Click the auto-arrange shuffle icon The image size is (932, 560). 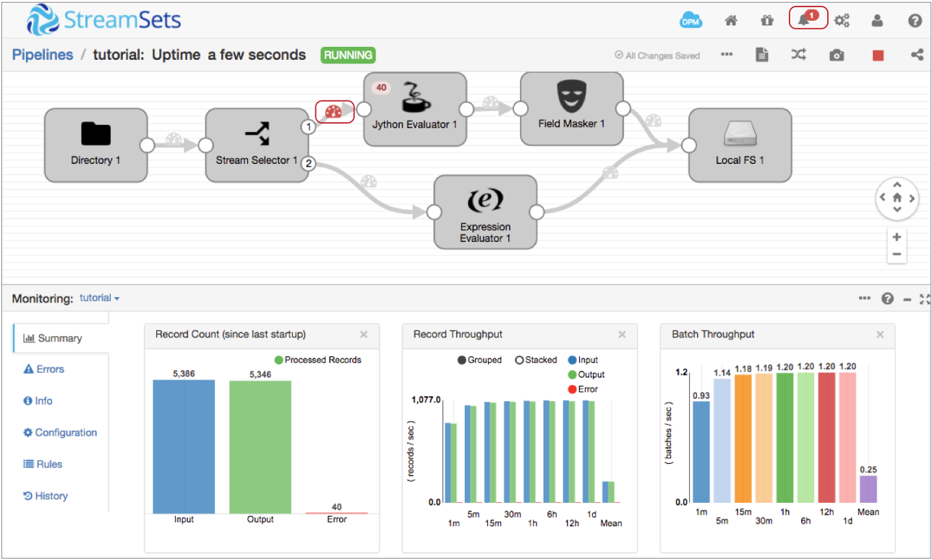(x=798, y=55)
